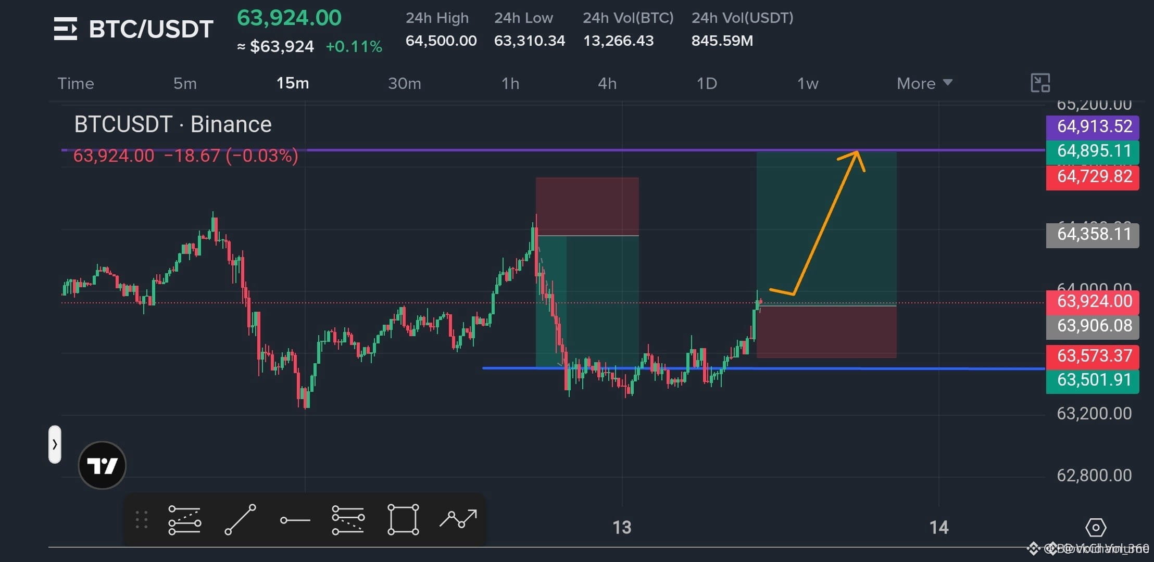Click the BTCUSDT · Binance chart title
The height and width of the screenshot is (562, 1154).
click(x=173, y=125)
